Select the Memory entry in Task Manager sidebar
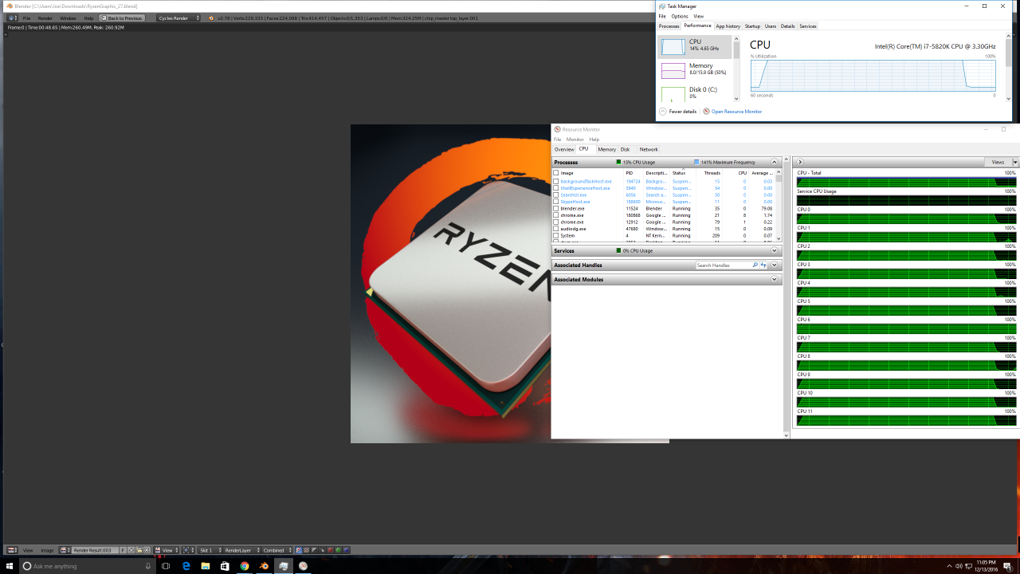This screenshot has width=1020, height=574. (x=696, y=70)
